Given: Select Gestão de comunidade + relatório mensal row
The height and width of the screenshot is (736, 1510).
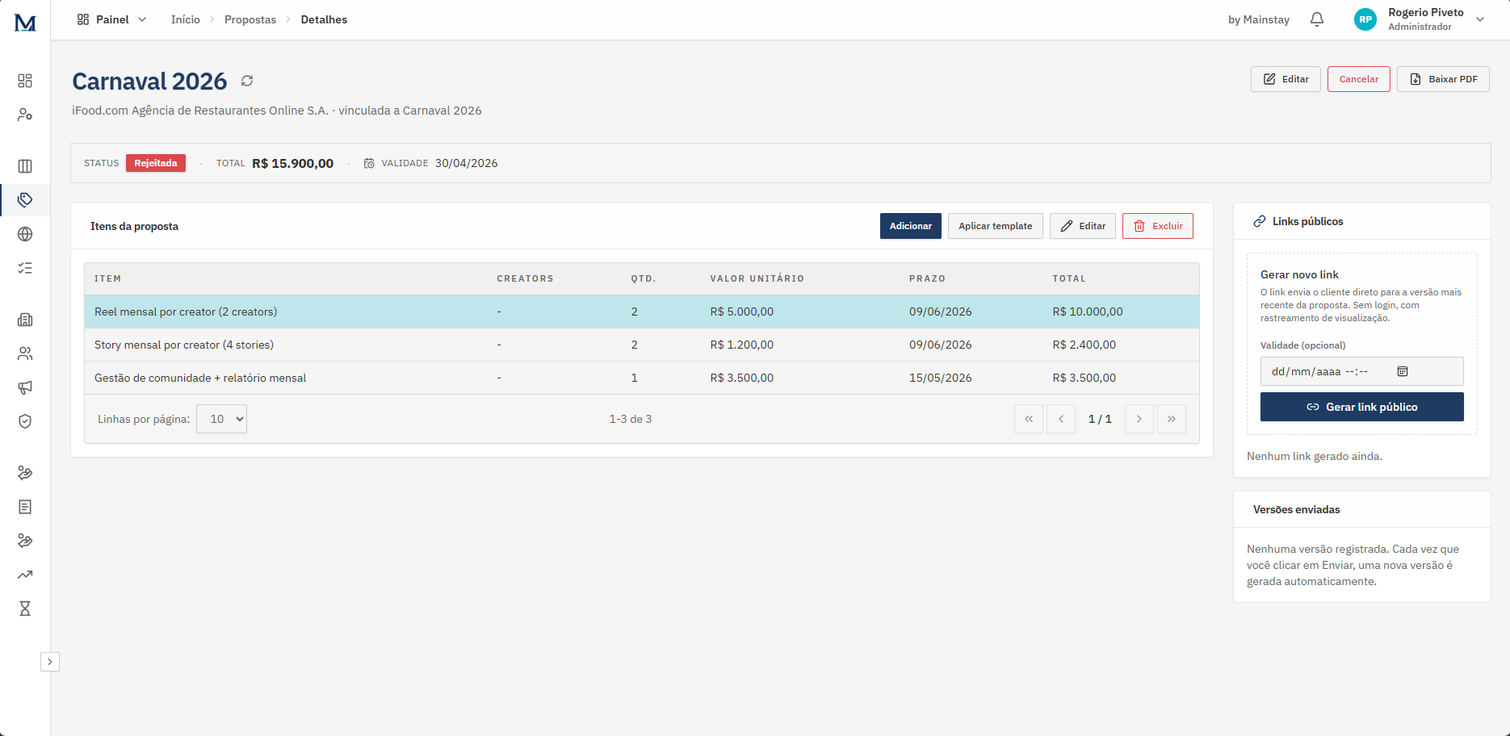Looking at the screenshot, I should pyautogui.click(x=642, y=378).
